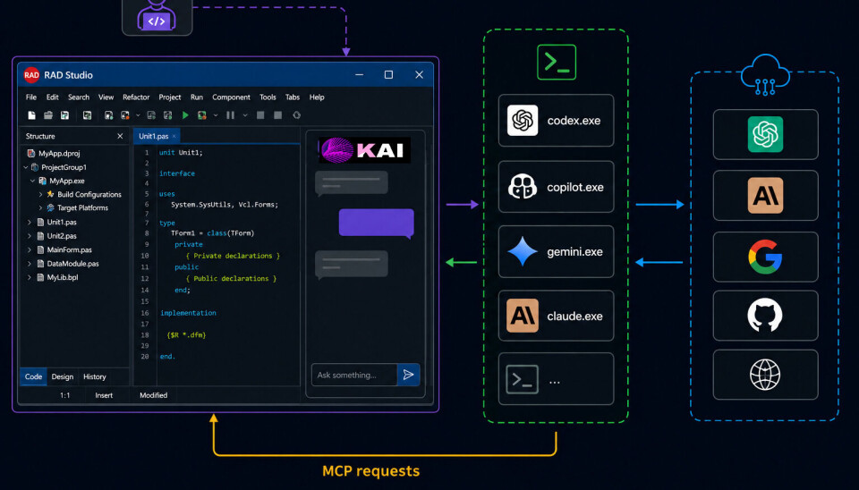Click the GitHub Octocat tile
This screenshot has height=490, width=859.
765,316
